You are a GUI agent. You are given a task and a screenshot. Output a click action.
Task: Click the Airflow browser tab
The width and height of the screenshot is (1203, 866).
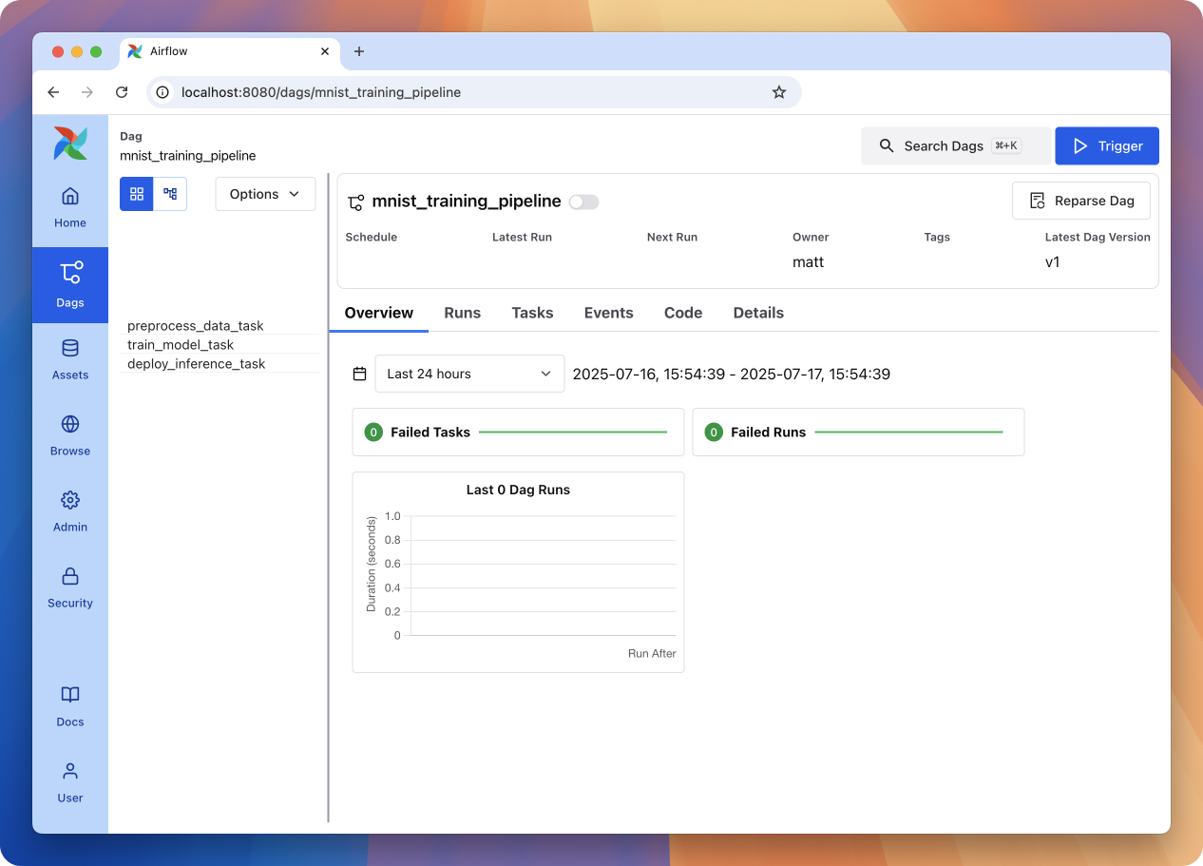coord(230,51)
